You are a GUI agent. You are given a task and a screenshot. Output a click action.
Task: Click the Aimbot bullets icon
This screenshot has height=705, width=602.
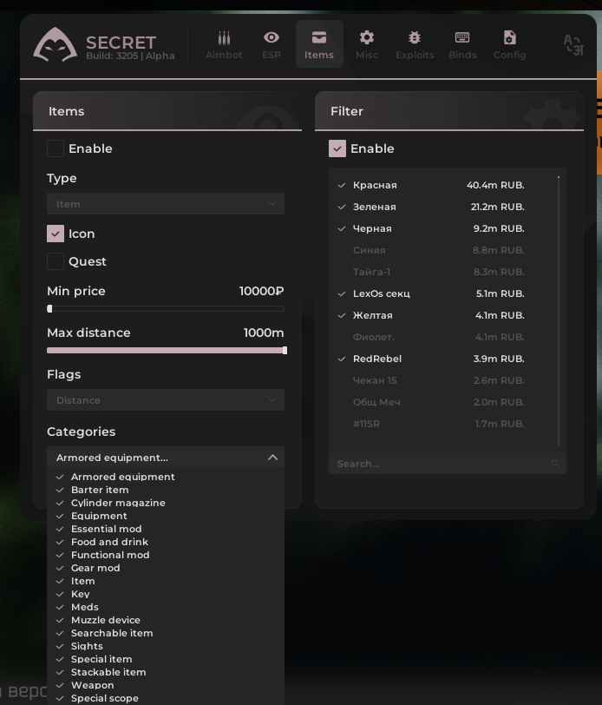point(224,38)
